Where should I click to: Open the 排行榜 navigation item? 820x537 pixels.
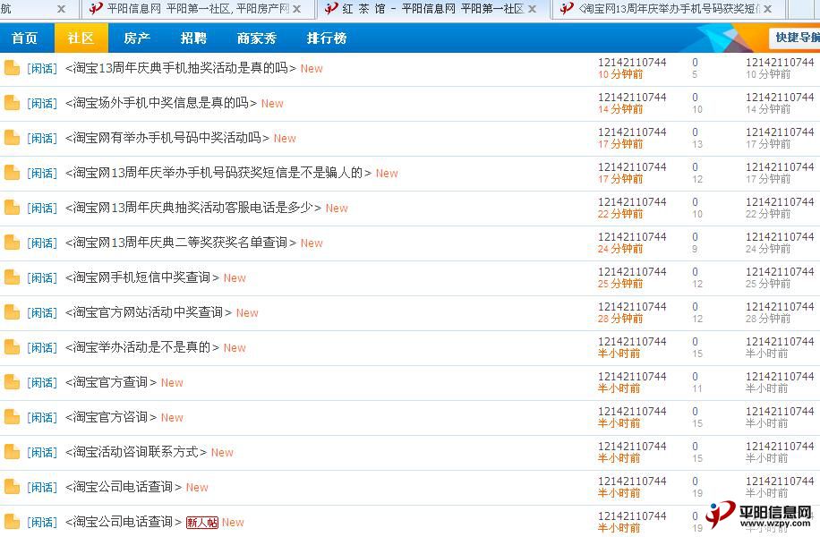[327, 38]
